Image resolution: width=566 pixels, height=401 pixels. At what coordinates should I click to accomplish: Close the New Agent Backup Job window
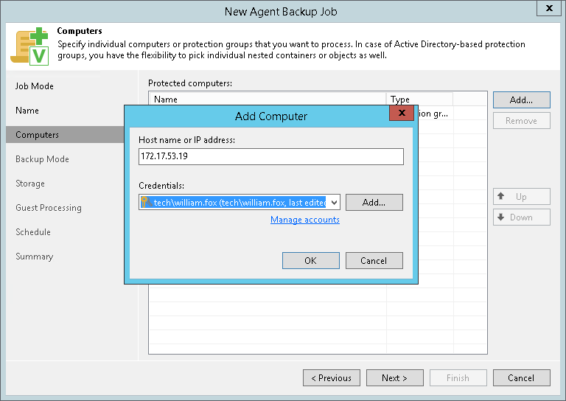[548, 9]
